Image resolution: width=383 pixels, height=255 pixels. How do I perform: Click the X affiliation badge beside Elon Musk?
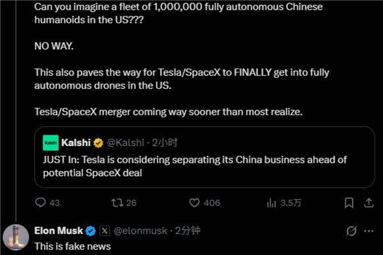105,231
